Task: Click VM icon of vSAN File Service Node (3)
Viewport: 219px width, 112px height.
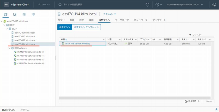Action: (x=15, y=52)
